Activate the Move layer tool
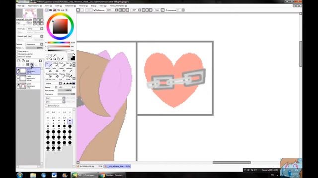The image size is (318, 178). pos(47,59)
